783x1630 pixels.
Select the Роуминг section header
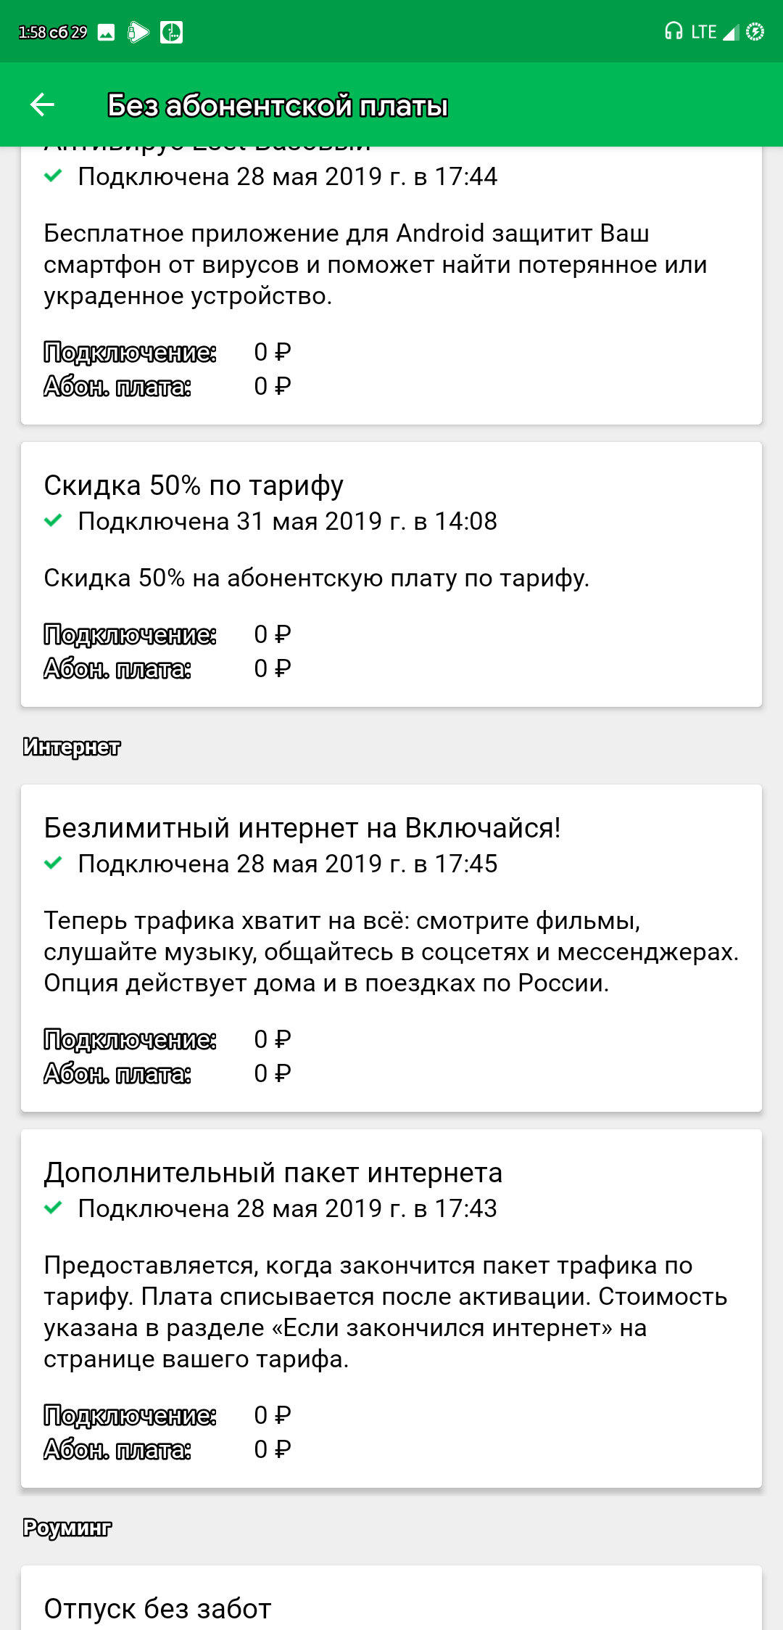(67, 1528)
